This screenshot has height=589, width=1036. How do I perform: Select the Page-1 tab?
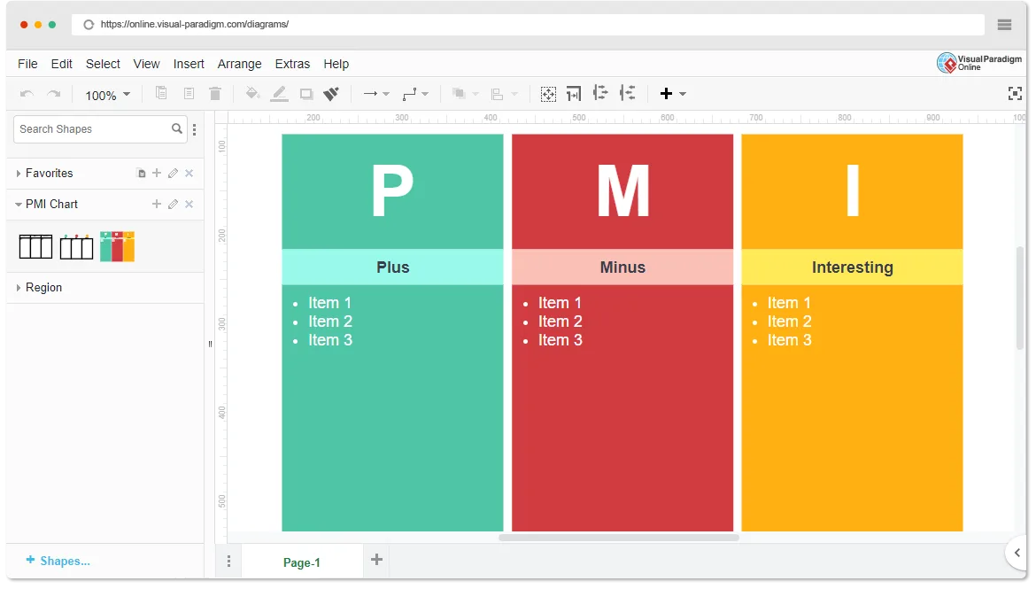[x=302, y=562]
